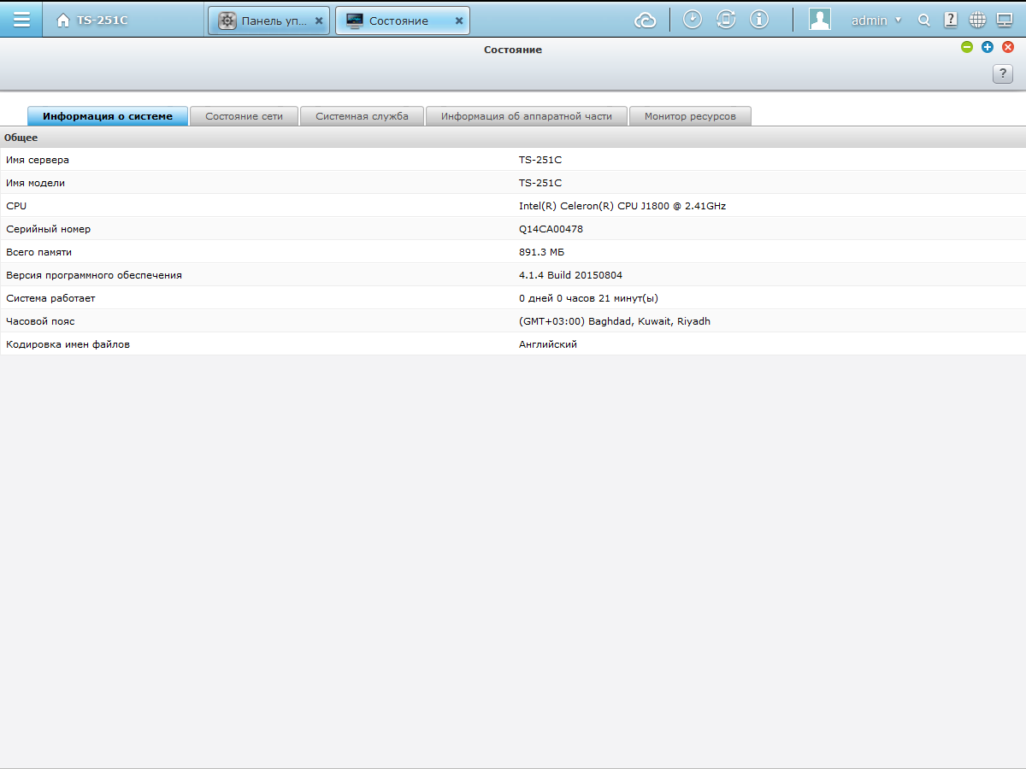This screenshot has width=1026, height=769.
Task: Expand the admin user dropdown
Action: [898, 21]
